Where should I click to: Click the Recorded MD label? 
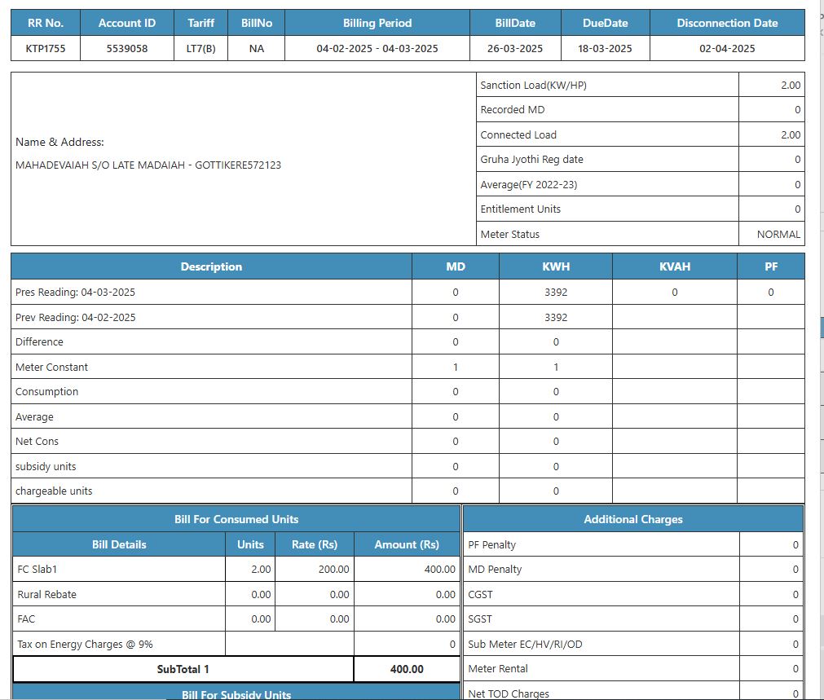point(513,110)
